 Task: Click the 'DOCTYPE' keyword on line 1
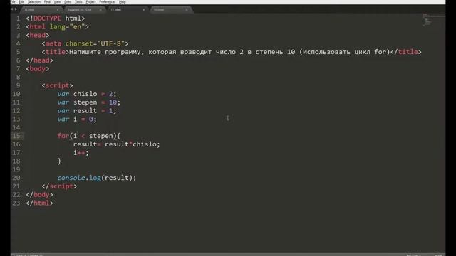pyautogui.click(x=48, y=18)
